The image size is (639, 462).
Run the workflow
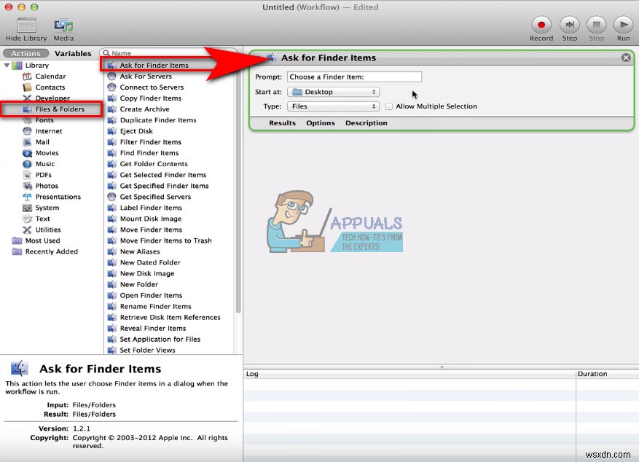coord(624,24)
